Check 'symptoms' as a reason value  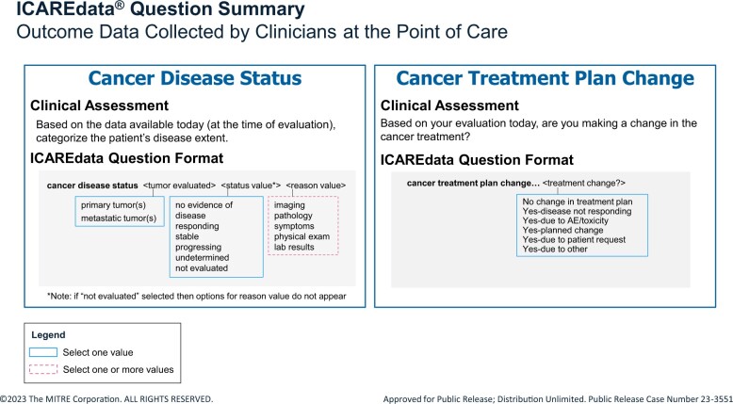point(294,226)
